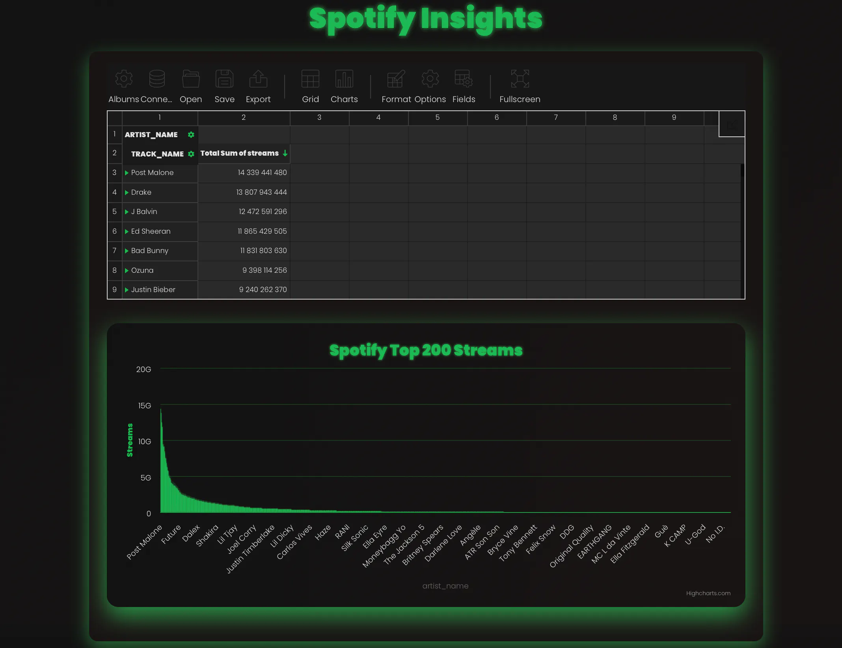Select cell 12 472 591 296

click(244, 212)
